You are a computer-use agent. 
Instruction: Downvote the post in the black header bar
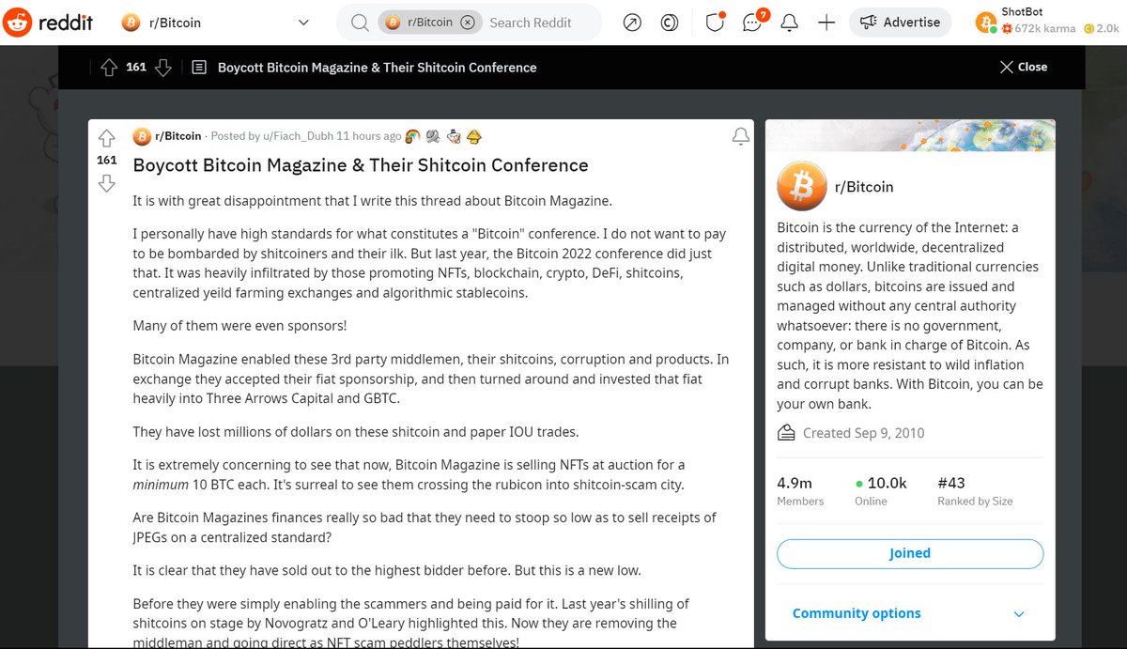point(162,68)
